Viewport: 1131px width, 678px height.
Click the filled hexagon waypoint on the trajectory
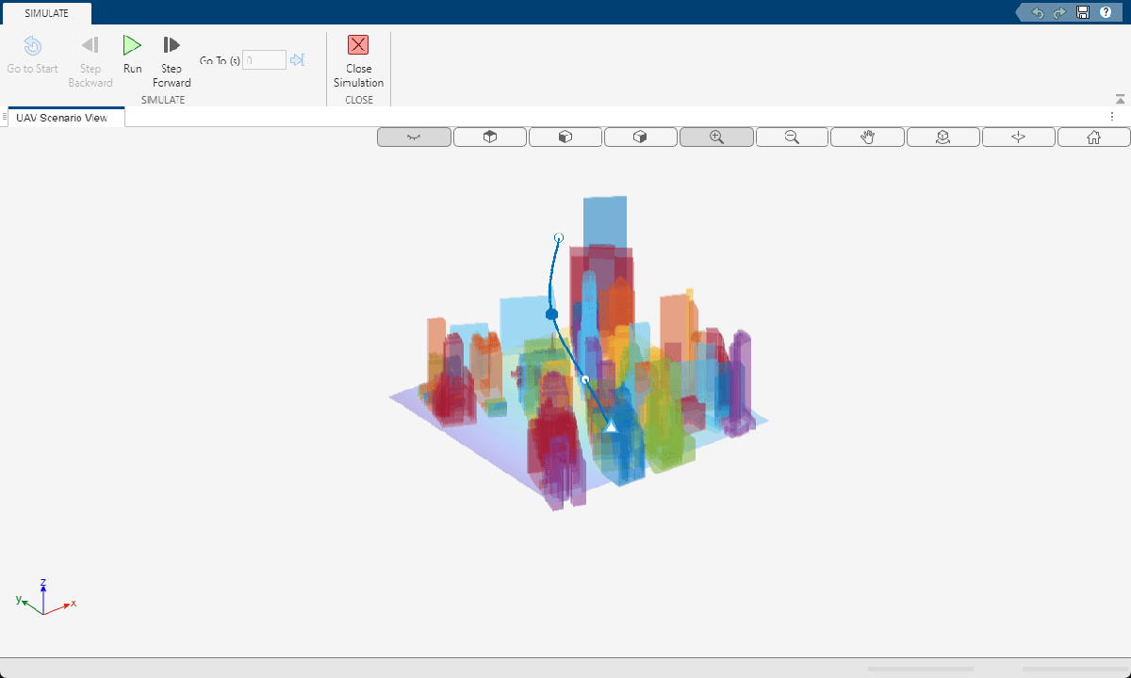[552, 314]
